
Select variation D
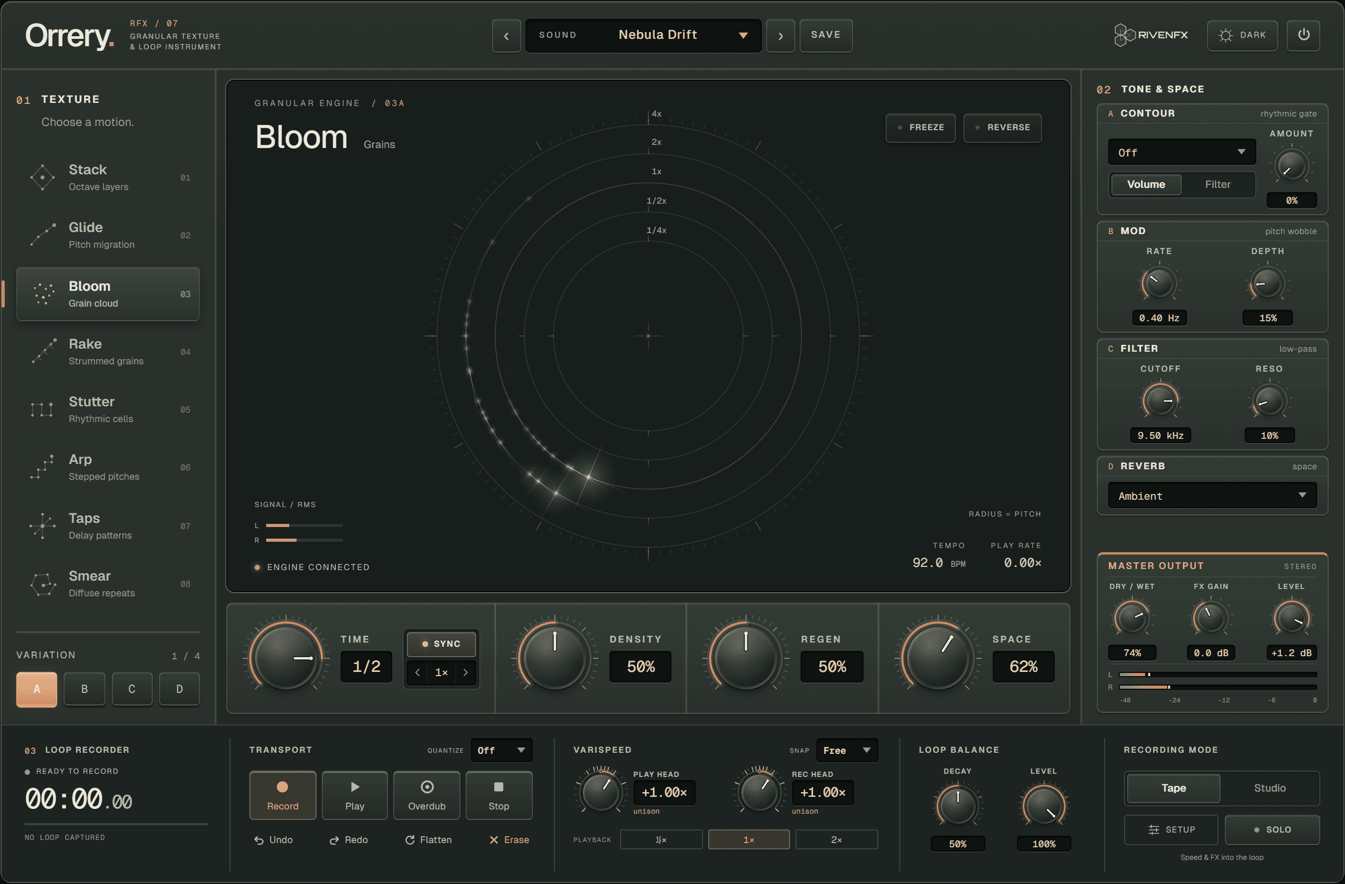pos(179,690)
